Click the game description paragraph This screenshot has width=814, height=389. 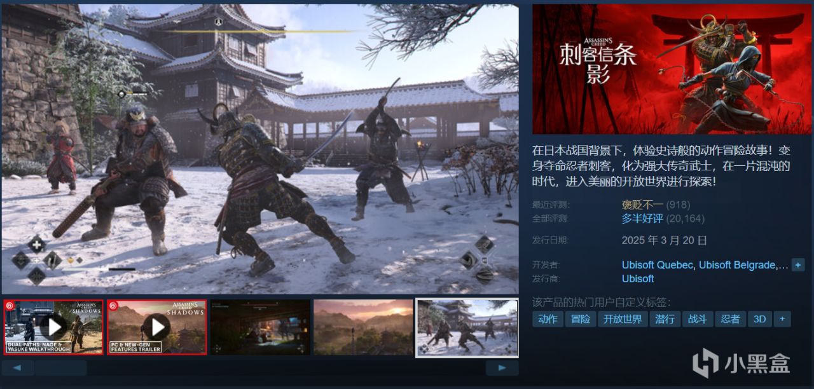662,166
